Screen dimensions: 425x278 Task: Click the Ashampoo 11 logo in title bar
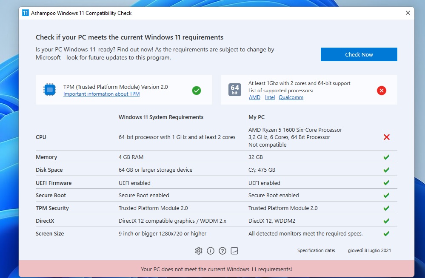[26, 13]
